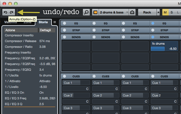181x114 pixels.
Task: Select 1 / Attivato history row
Action: tap(30, 81)
